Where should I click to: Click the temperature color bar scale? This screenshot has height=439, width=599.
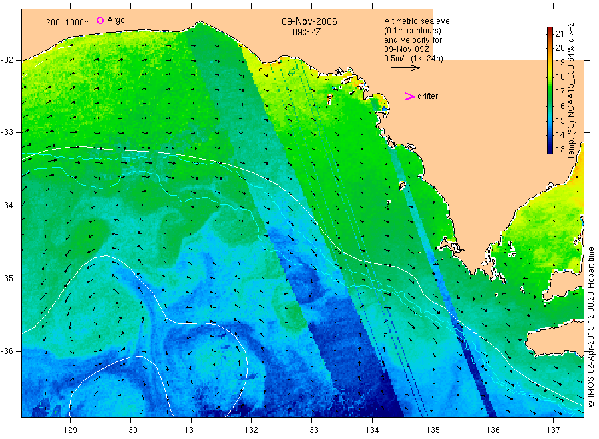[x=550, y=90]
